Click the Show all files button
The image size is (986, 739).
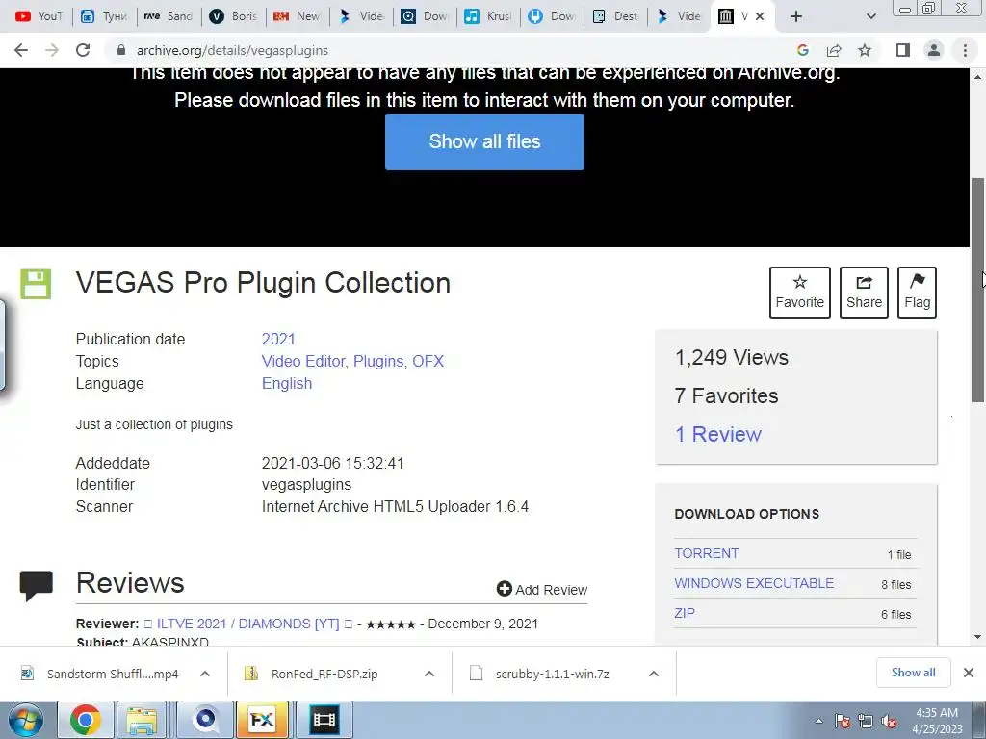(x=484, y=141)
